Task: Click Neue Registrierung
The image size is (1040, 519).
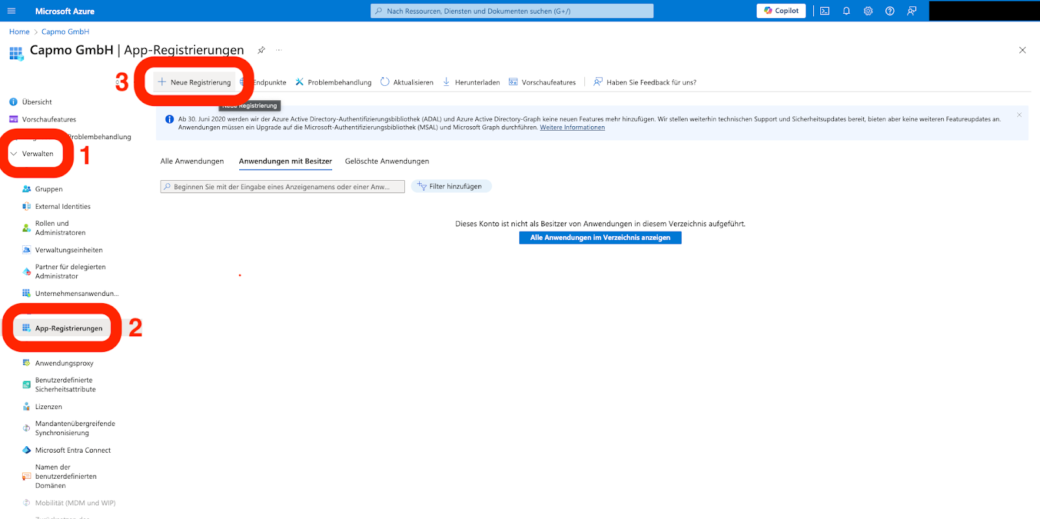Action: click(x=194, y=83)
